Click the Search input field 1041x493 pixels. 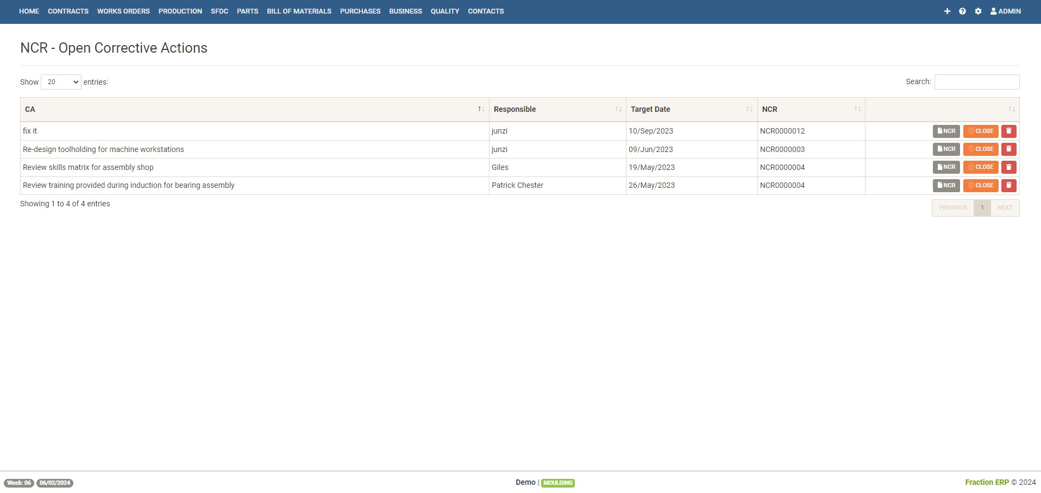[x=976, y=82]
